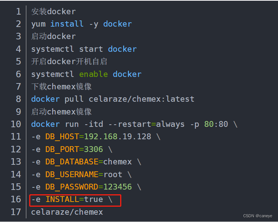Click the final 'celaraze/chemex' line
278x222 pixels.
(x=67, y=212)
